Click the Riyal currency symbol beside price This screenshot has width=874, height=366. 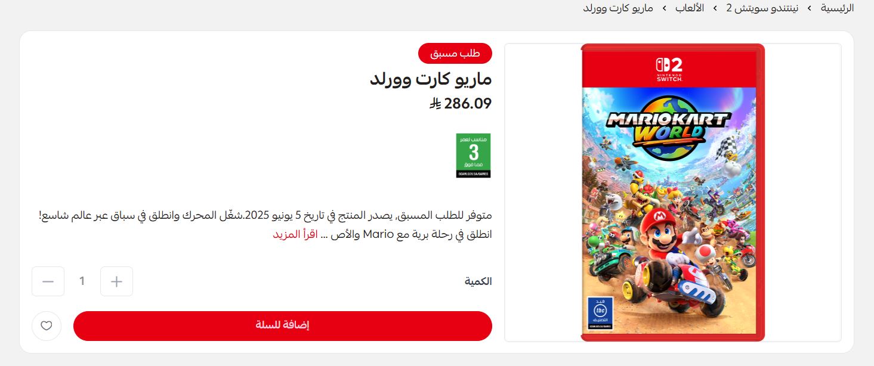pyautogui.click(x=435, y=104)
